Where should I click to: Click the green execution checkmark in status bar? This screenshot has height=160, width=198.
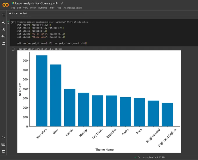pos(136,157)
